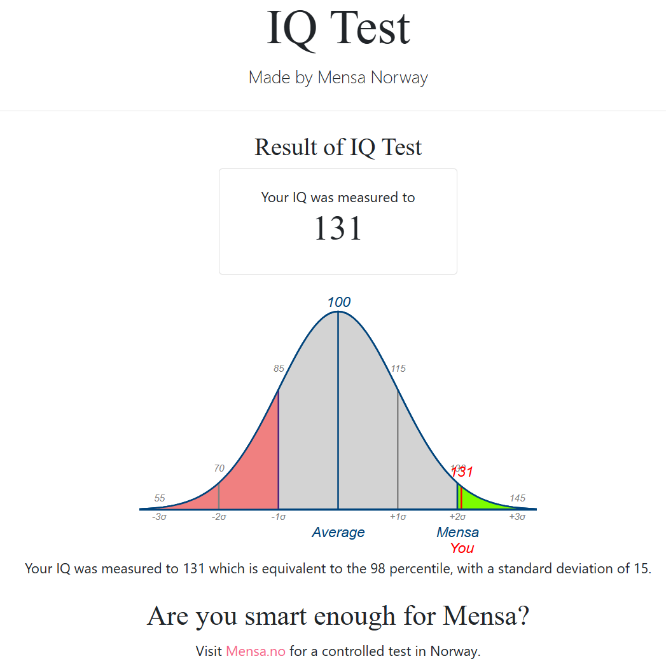Click the large 131 score number

coord(338,229)
